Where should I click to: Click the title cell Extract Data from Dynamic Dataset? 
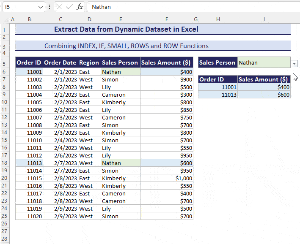coord(126,29)
